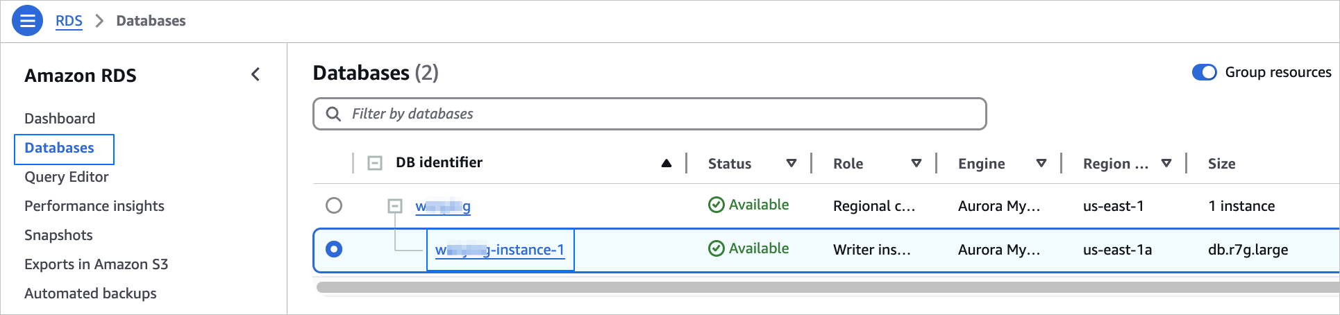Image resolution: width=1340 pixels, height=315 pixels.
Task: Click the Engine column sort icon
Action: coord(1041,164)
